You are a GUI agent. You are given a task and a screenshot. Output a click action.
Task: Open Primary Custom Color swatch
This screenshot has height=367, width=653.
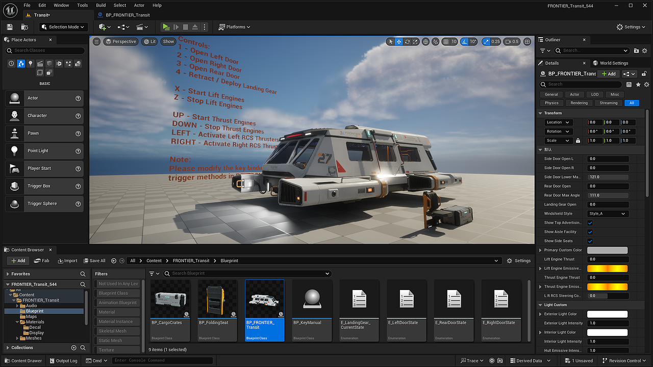tap(607, 250)
